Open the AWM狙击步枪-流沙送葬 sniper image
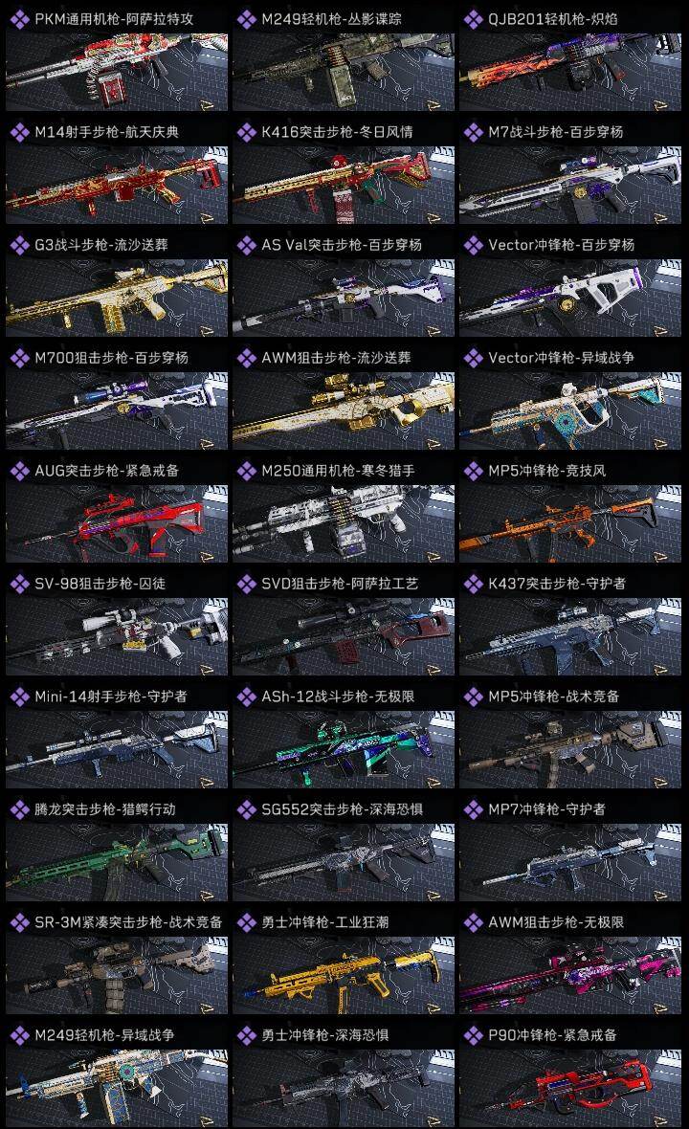 [x=344, y=411]
